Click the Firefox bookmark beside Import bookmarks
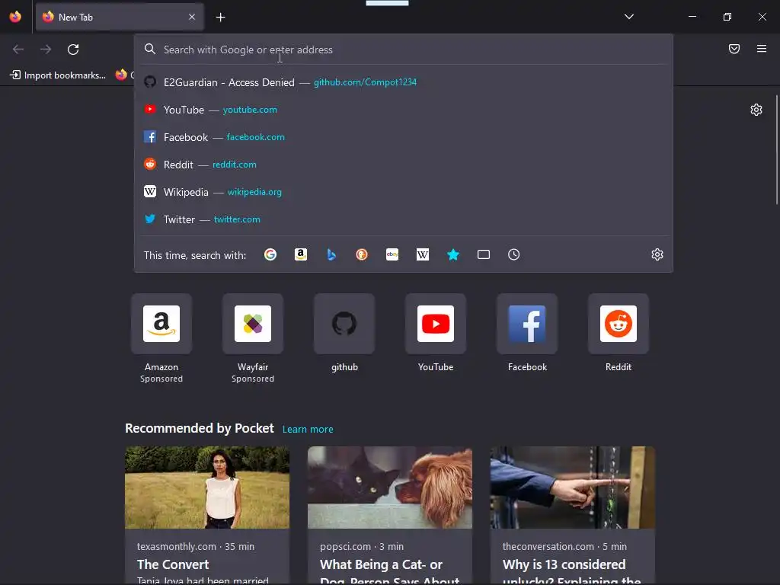 pyautogui.click(x=124, y=75)
